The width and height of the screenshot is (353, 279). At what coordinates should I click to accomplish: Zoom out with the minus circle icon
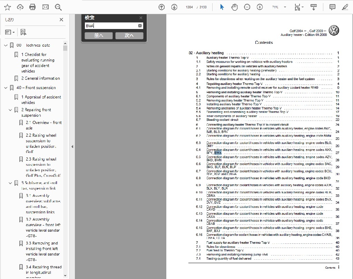(247, 7)
